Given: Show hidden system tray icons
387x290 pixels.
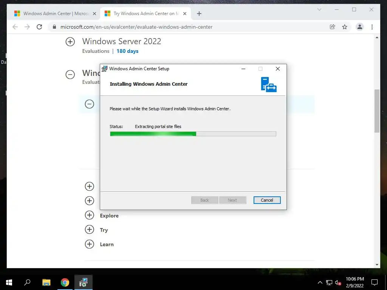Looking at the screenshot, I should click(x=320, y=282).
